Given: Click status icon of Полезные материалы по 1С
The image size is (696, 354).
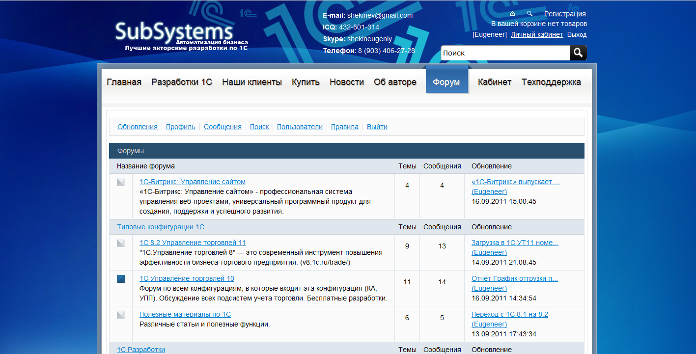Looking at the screenshot, I should [x=121, y=315].
